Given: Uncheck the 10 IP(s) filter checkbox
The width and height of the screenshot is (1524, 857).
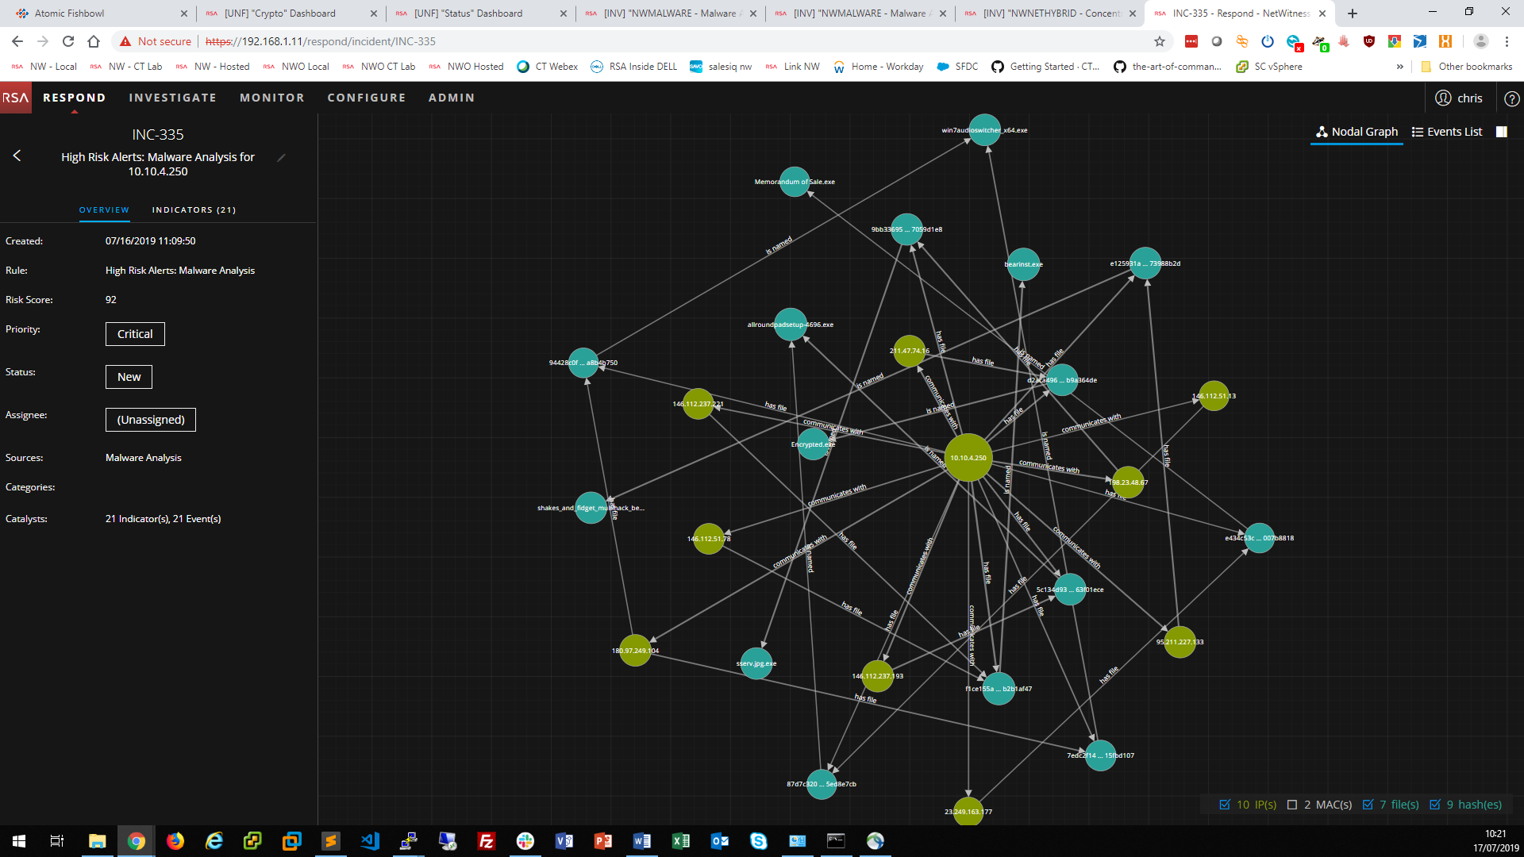Looking at the screenshot, I should 1225,805.
